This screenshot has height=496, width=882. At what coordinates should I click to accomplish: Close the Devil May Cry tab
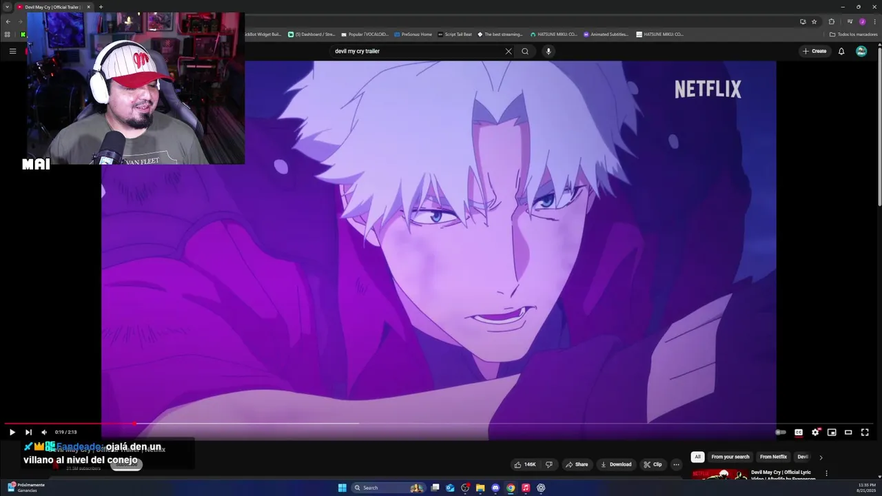pyautogui.click(x=88, y=7)
